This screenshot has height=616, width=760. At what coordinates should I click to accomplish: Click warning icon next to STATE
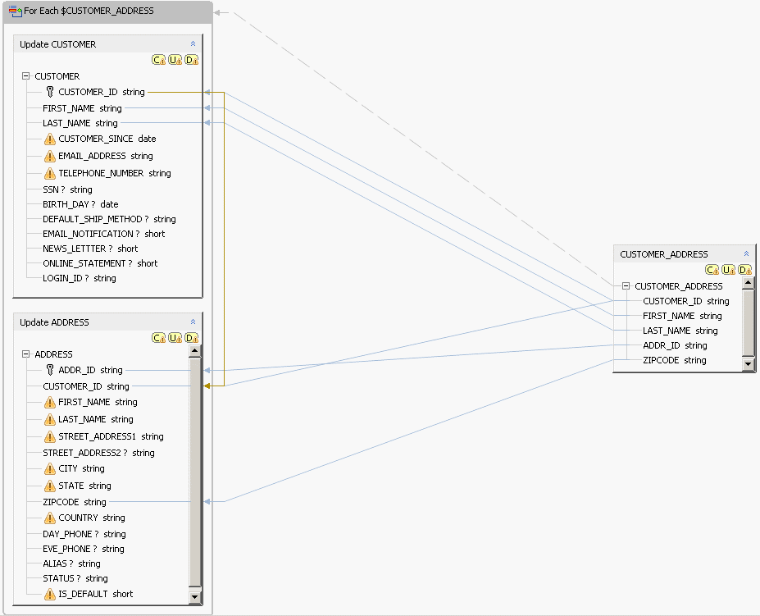(49, 486)
